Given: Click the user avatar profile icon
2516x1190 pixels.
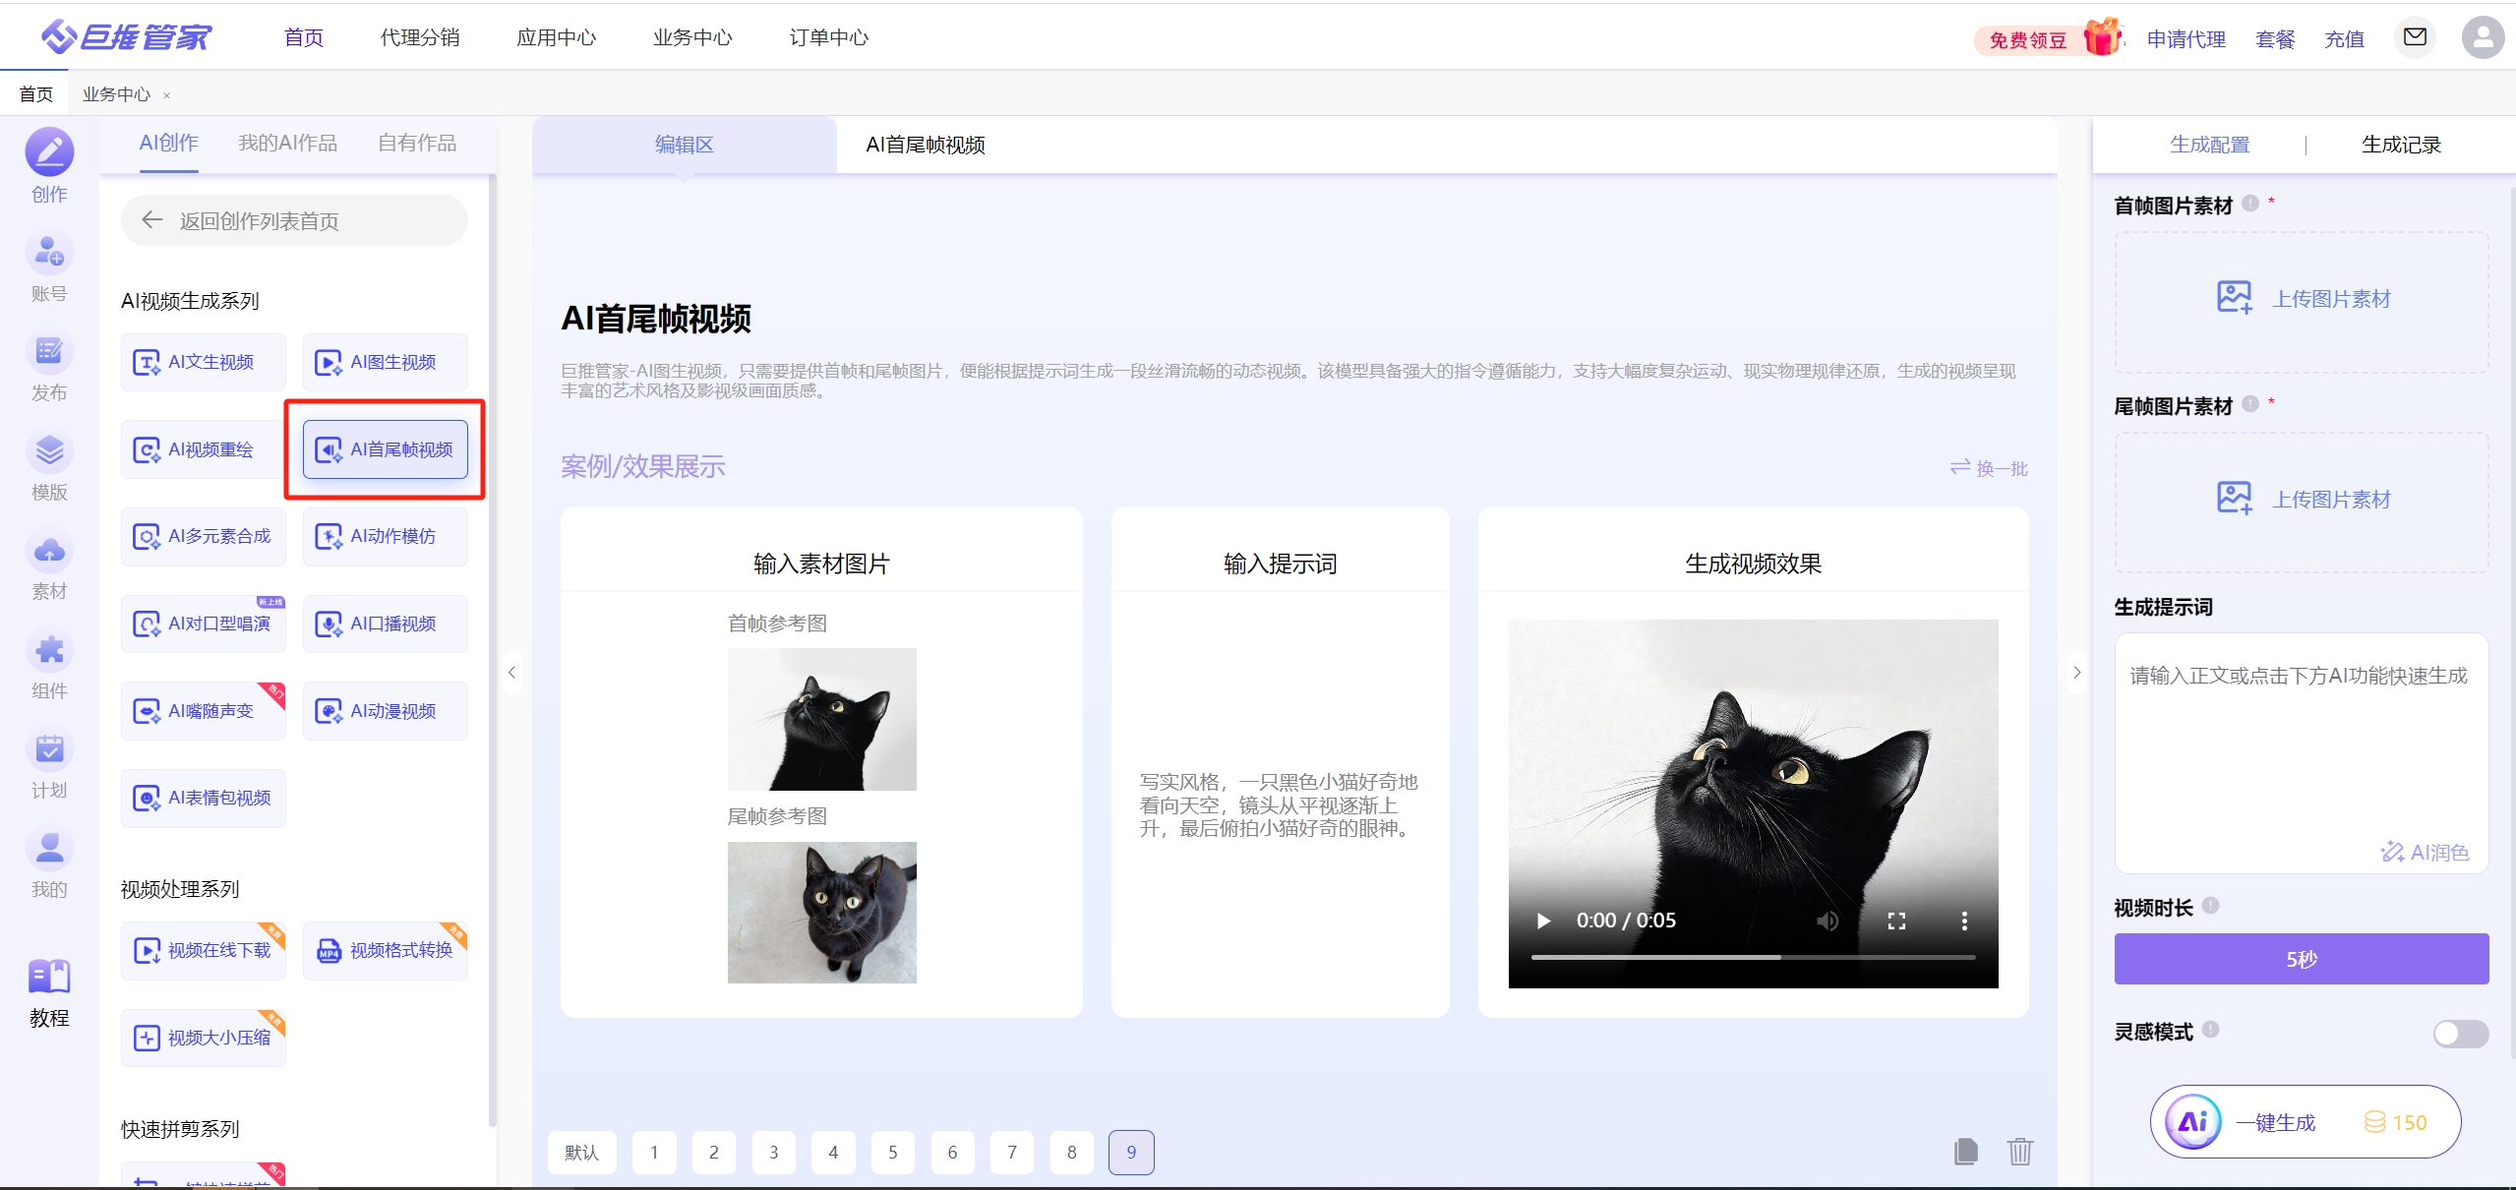Looking at the screenshot, I should (x=2483, y=38).
